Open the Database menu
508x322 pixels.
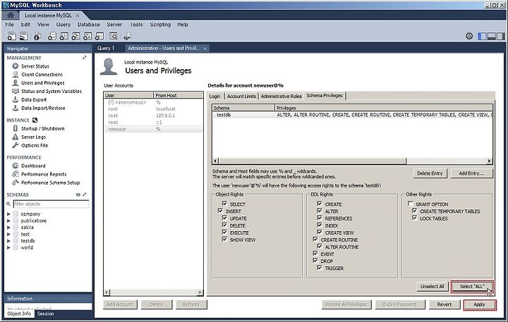(x=88, y=25)
